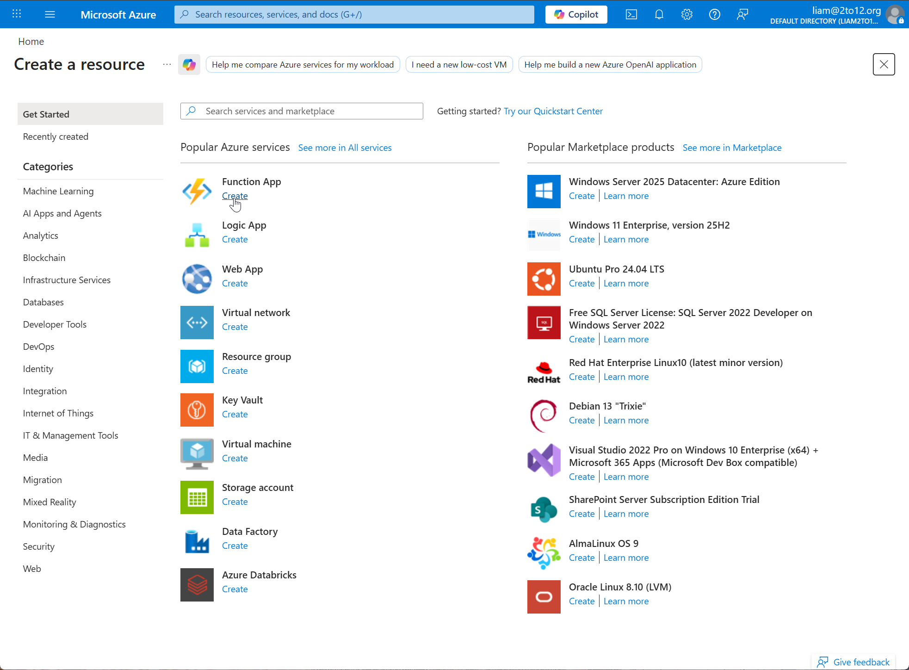This screenshot has width=909, height=670.
Task: Select the Databases category
Action: 43,302
